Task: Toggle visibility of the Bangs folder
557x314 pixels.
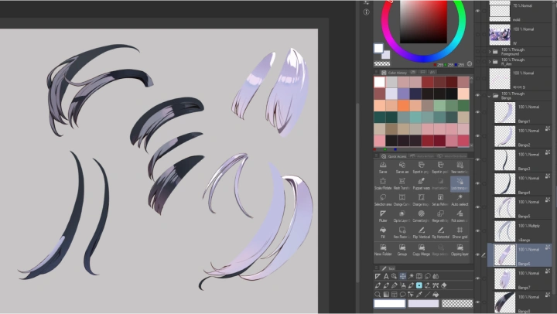Action: coord(477,95)
